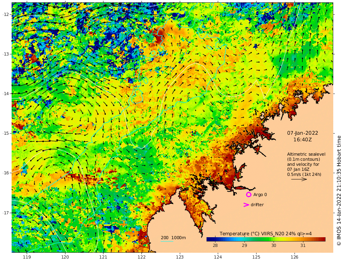341x264 pixels.
Task: Click longitude label 120 on x-axis
Action: [65, 257]
